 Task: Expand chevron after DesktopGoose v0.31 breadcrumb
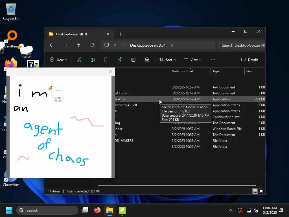[172, 45]
